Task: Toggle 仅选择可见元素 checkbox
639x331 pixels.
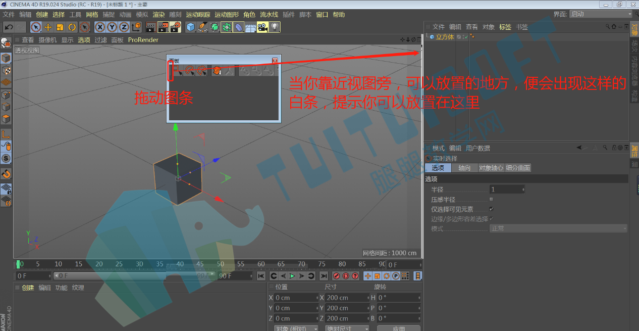Action: pyautogui.click(x=492, y=209)
